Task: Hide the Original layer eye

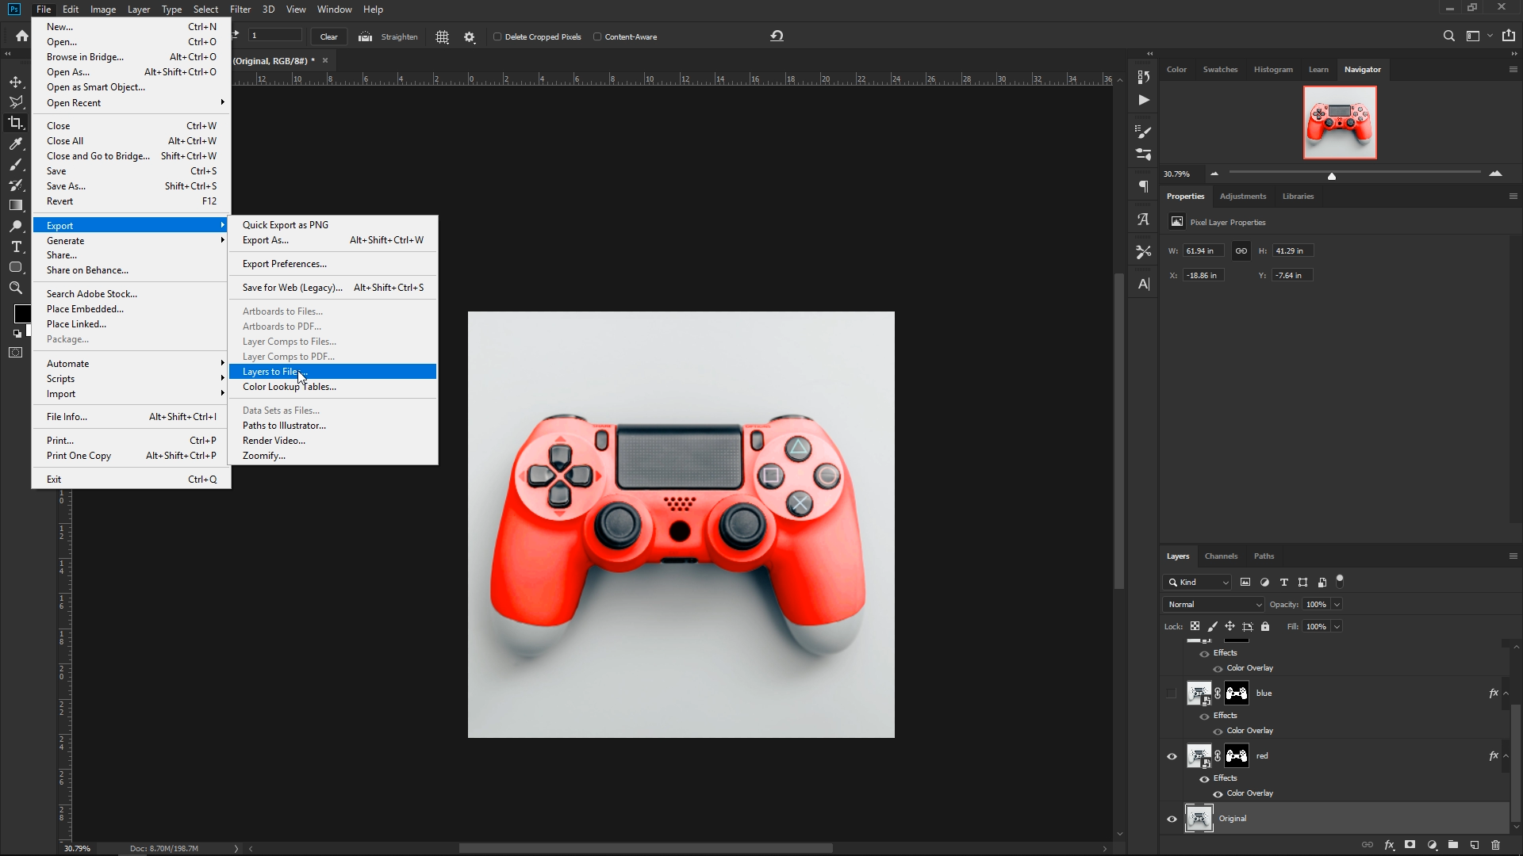Action: [1172, 819]
